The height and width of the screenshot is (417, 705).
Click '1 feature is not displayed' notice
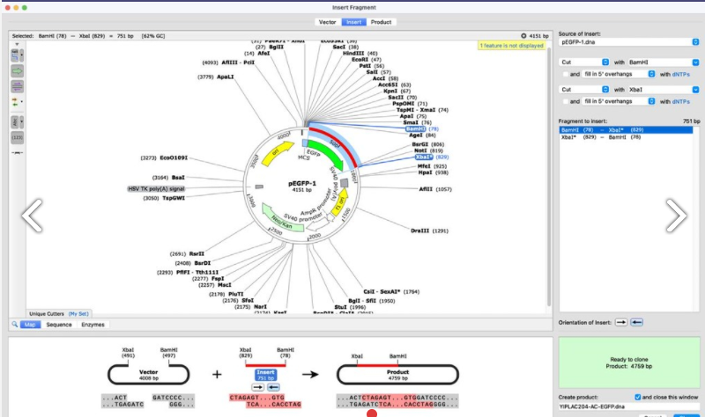point(512,46)
